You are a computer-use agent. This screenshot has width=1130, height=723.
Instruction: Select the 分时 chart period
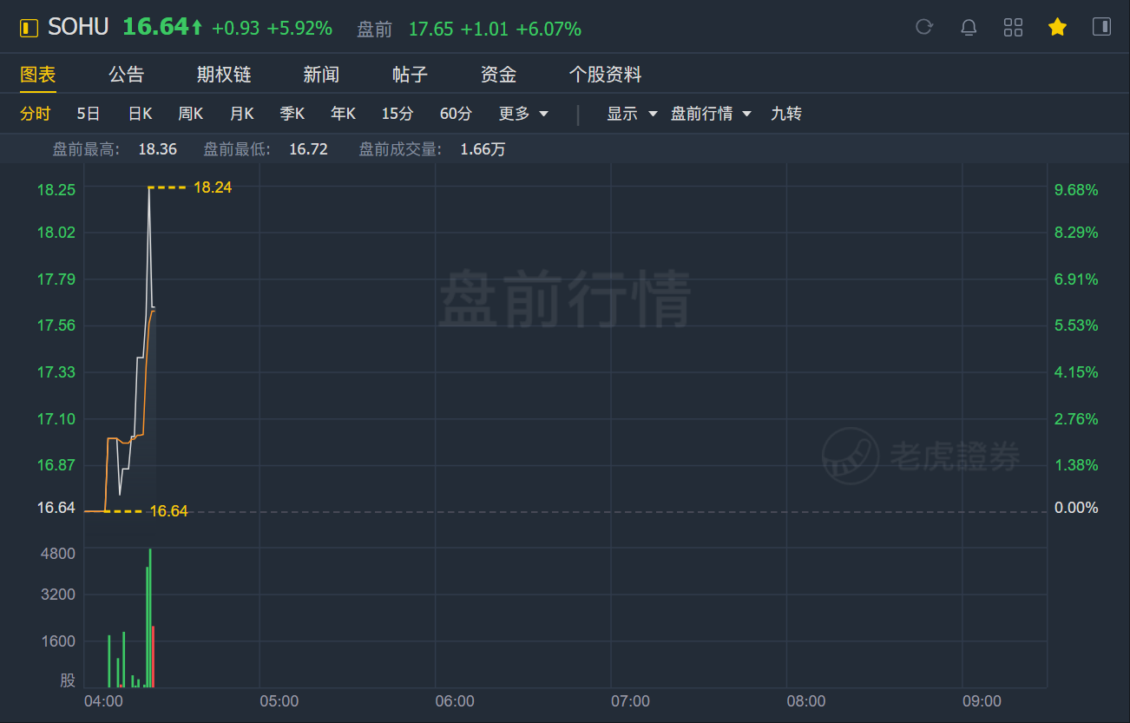36,114
